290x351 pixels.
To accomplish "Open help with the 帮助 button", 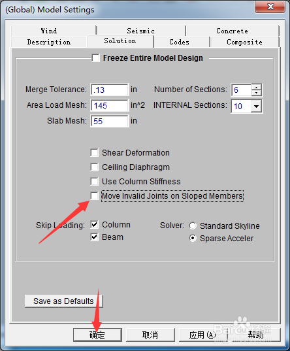I will [x=256, y=335].
